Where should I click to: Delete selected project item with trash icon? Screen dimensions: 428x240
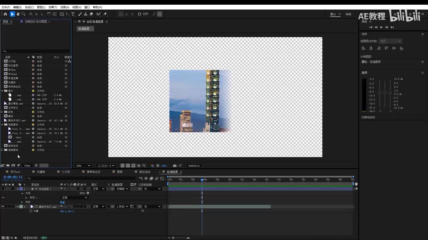point(36,165)
